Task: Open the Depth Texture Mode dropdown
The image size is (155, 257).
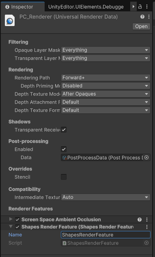Action: coord(105,94)
